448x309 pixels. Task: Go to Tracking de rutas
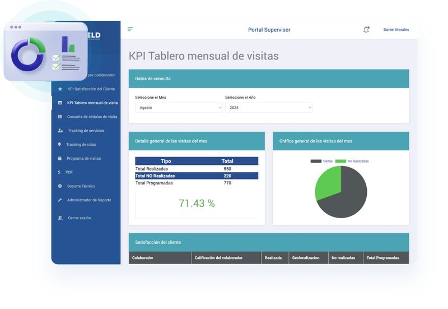coord(81,145)
